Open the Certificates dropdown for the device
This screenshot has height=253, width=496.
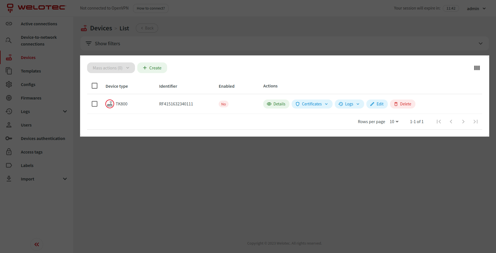(312, 104)
